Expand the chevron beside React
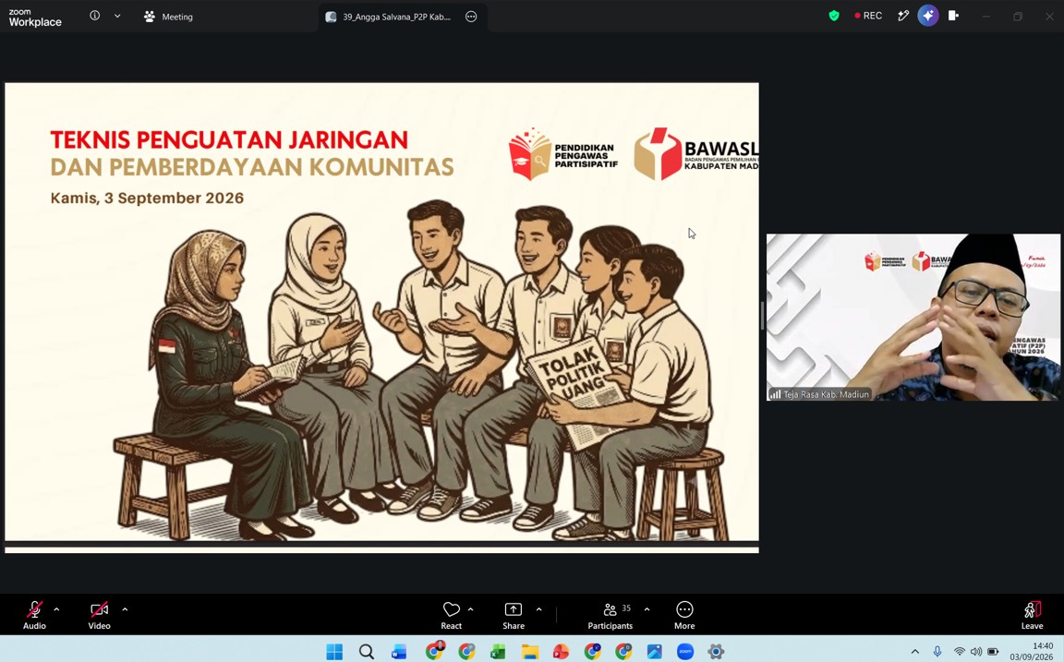Image resolution: width=1064 pixels, height=662 pixels. click(x=470, y=609)
